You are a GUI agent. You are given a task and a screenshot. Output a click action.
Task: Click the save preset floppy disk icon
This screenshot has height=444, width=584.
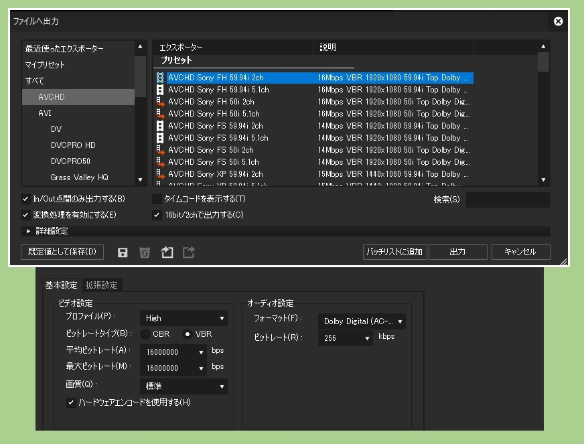pyautogui.click(x=123, y=252)
